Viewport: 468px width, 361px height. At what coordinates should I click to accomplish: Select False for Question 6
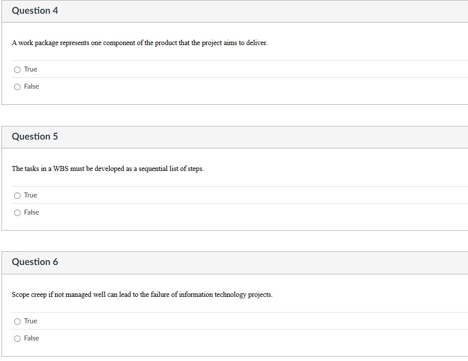pyautogui.click(x=17, y=338)
